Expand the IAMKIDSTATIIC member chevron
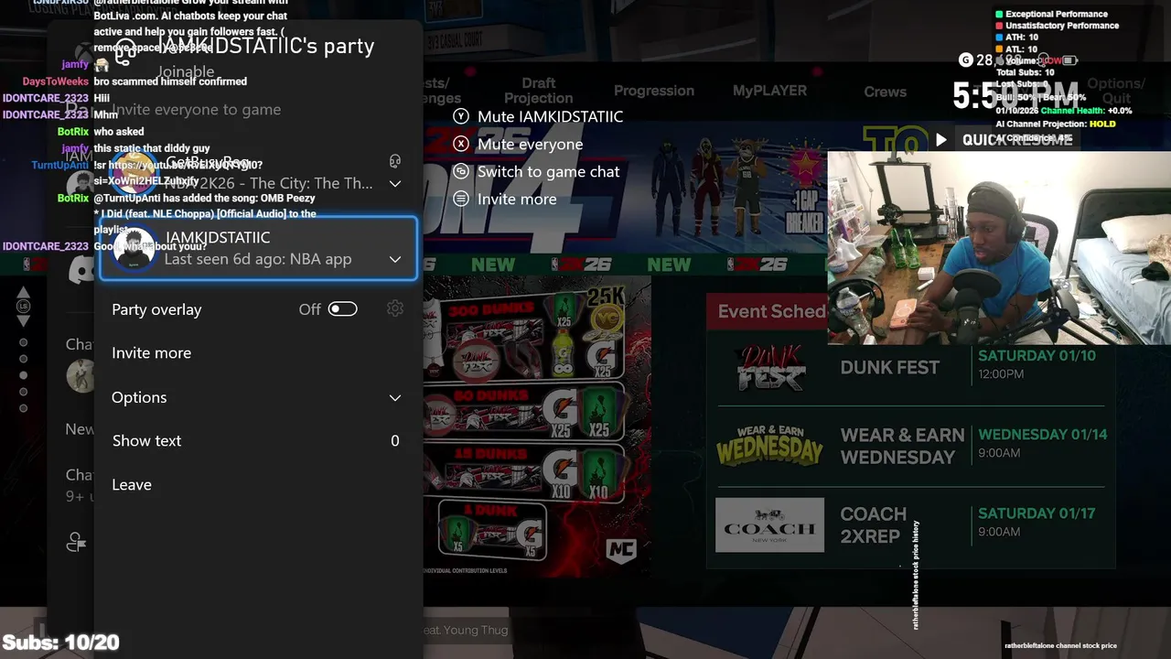1171x659 pixels. (x=395, y=259)
